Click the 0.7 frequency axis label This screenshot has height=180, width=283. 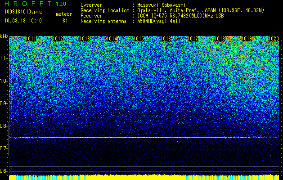coord(4,148)
